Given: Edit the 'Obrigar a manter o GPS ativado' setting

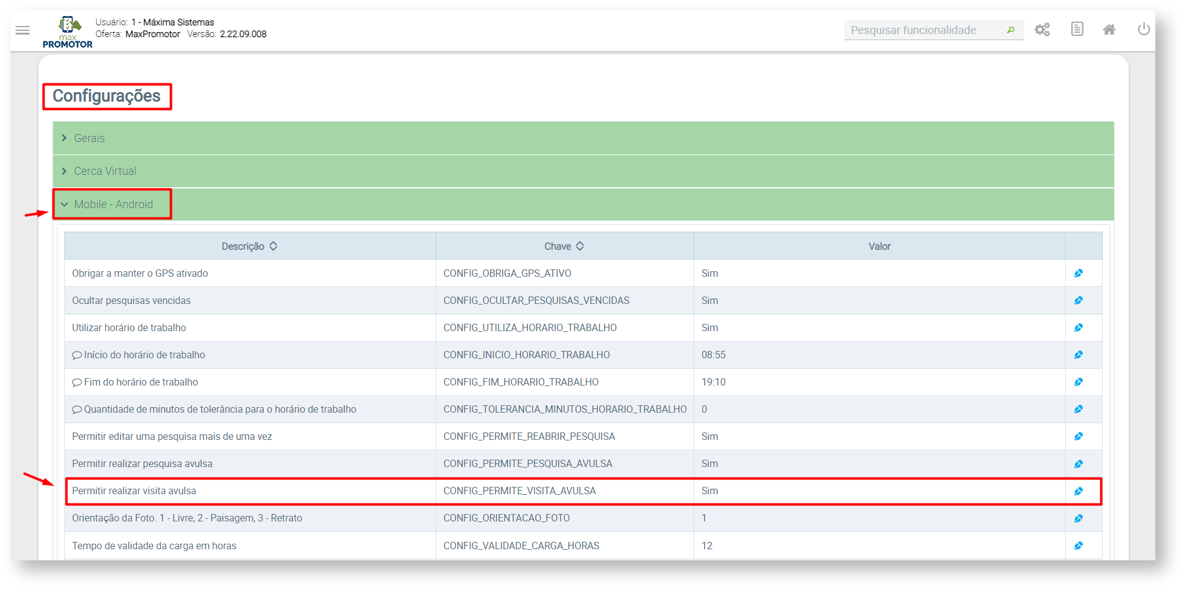Looking at the screenshot, I should point(1079,273).
